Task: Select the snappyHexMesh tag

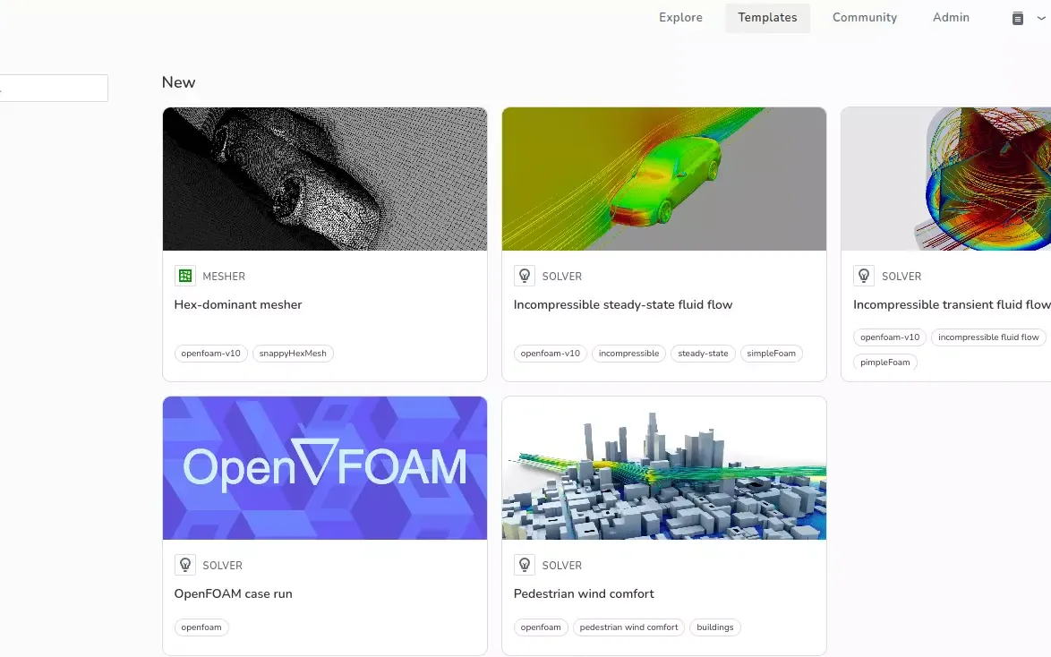Action: pyautogui.click(x=293, y=354)
